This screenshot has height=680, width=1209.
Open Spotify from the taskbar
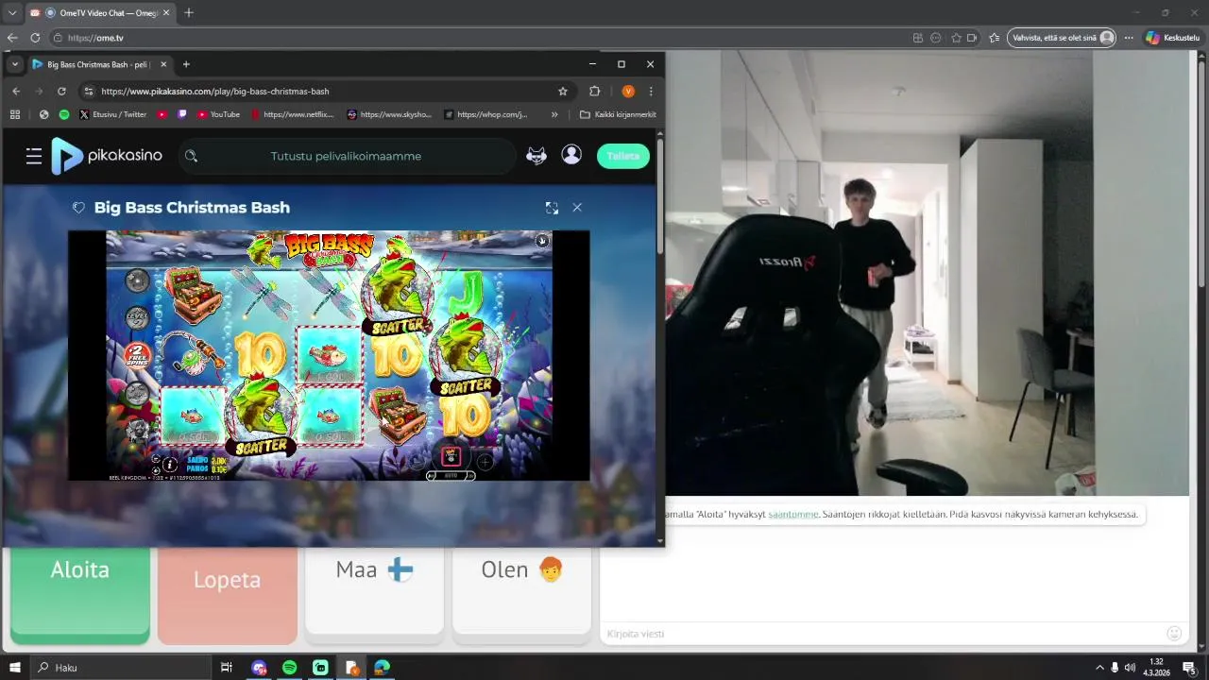point(290,667)
